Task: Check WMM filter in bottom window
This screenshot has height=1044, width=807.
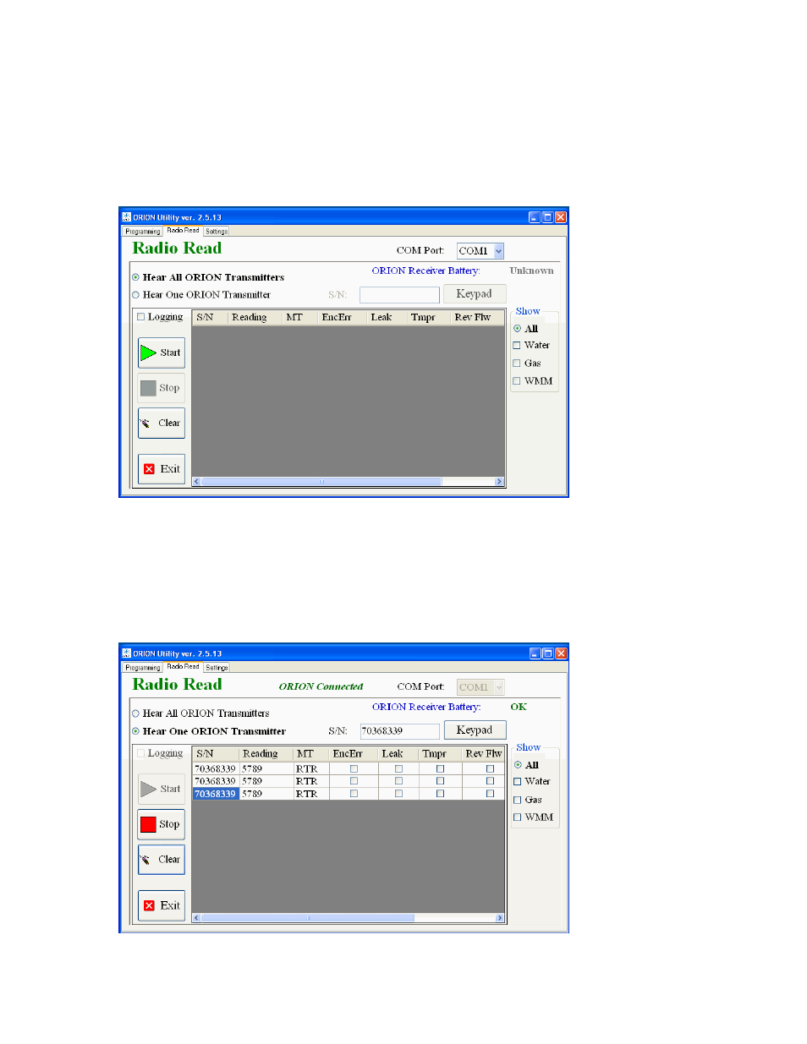Action: pos(518,817)
